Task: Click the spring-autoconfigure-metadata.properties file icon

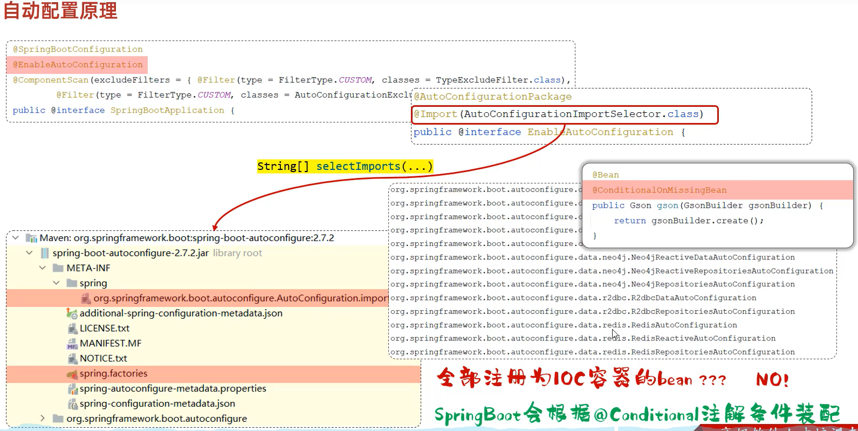Action: pyautogui.click(x=72, y=389)
